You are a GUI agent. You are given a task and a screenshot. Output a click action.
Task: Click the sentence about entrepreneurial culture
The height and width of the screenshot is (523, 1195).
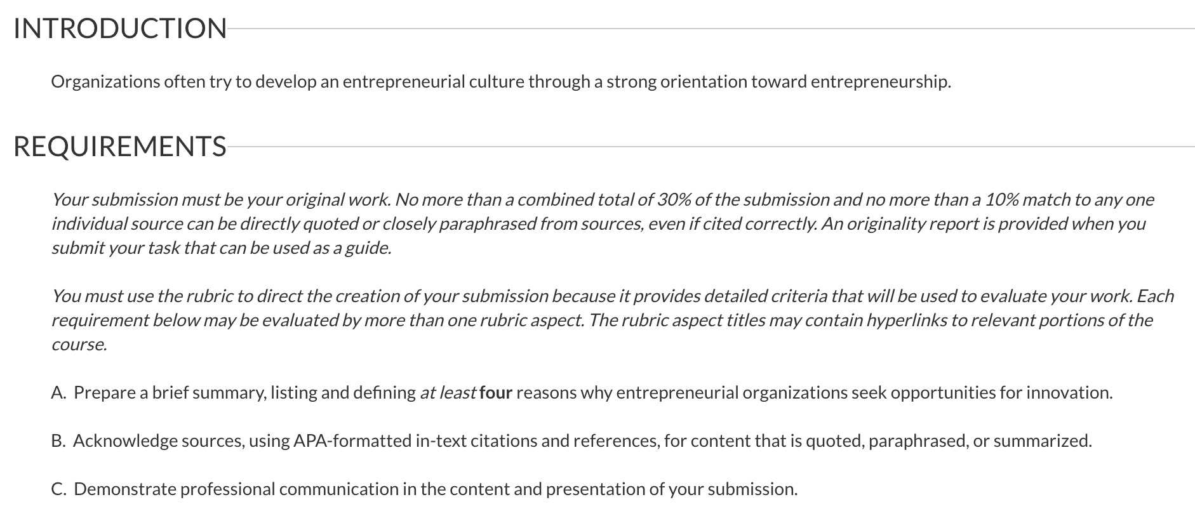pos(501,82)
